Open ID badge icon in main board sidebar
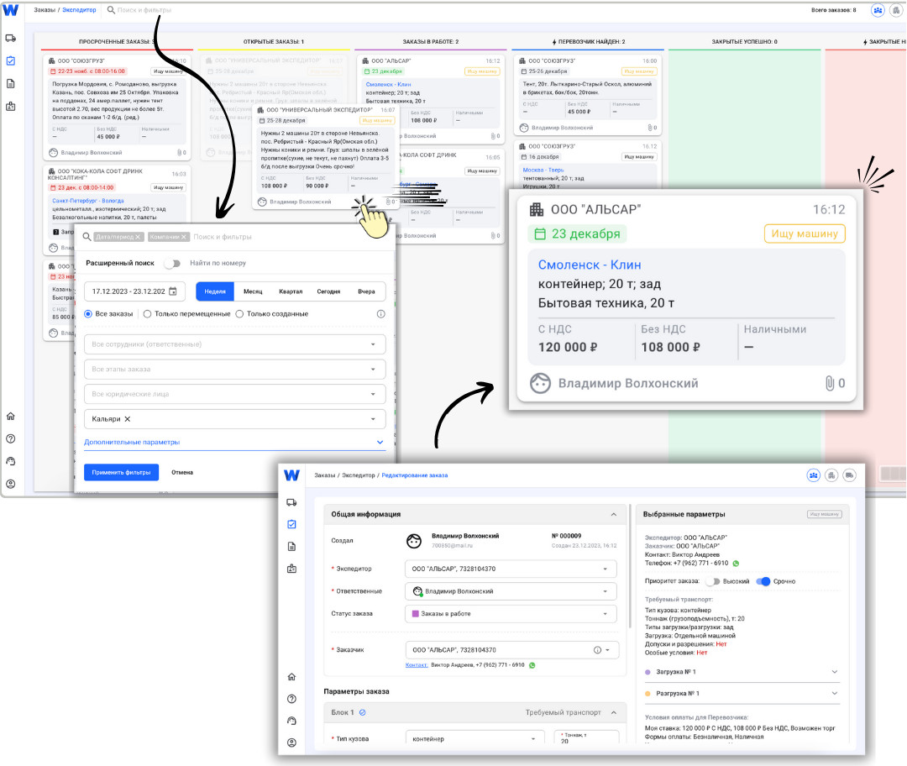Screen dimensions: 907x766 [10, 107]
